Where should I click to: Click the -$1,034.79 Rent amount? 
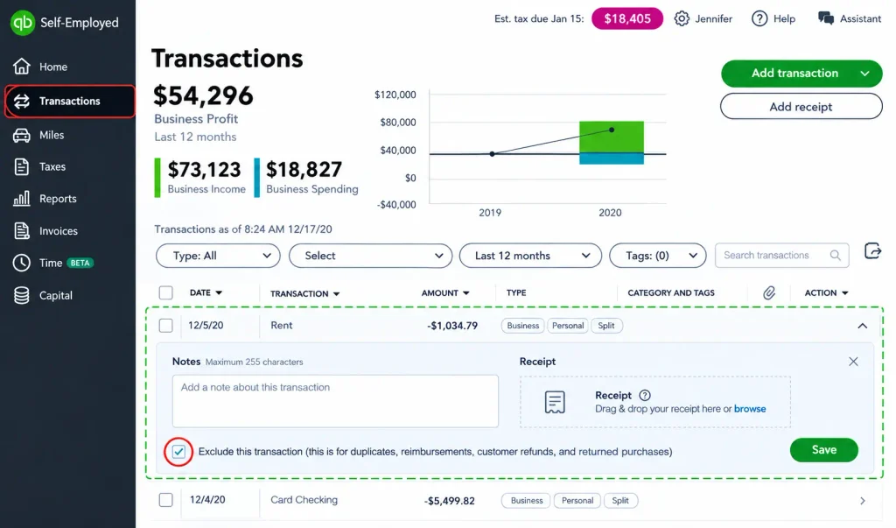pos(452,326)
